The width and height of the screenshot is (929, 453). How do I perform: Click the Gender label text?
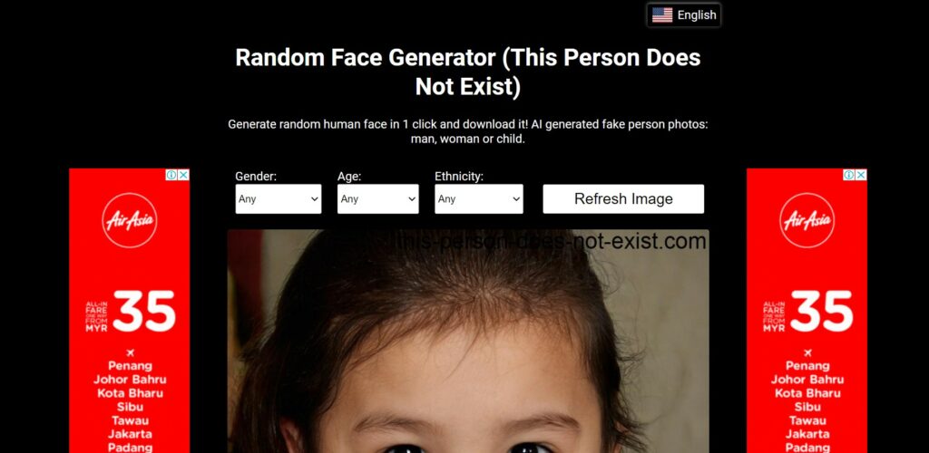point(256,177)
